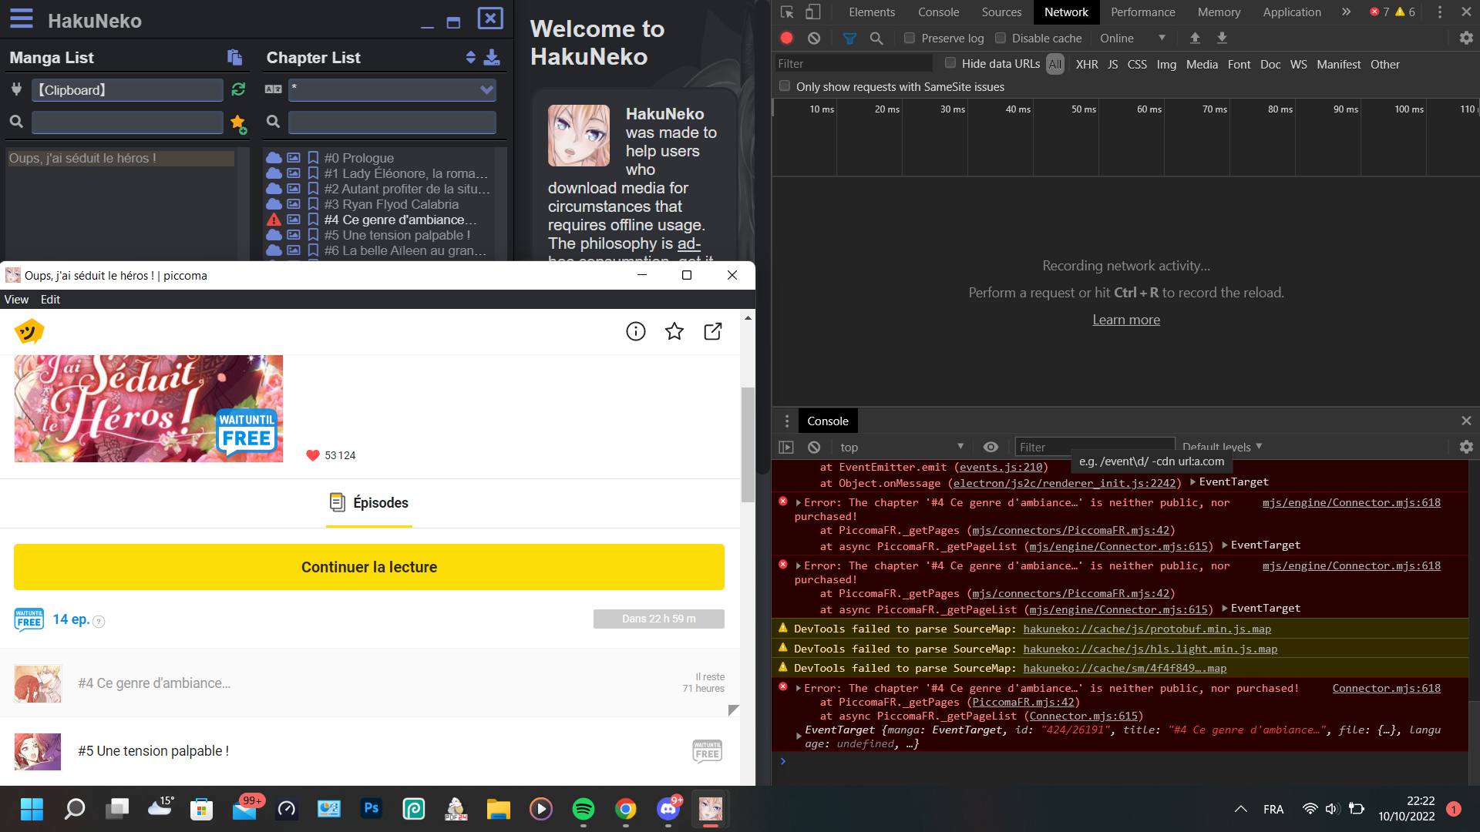Click the clipboard paste icon next to Manga List
The width and height of the screenshot is (1480, 832).
[x=235, y=57]
